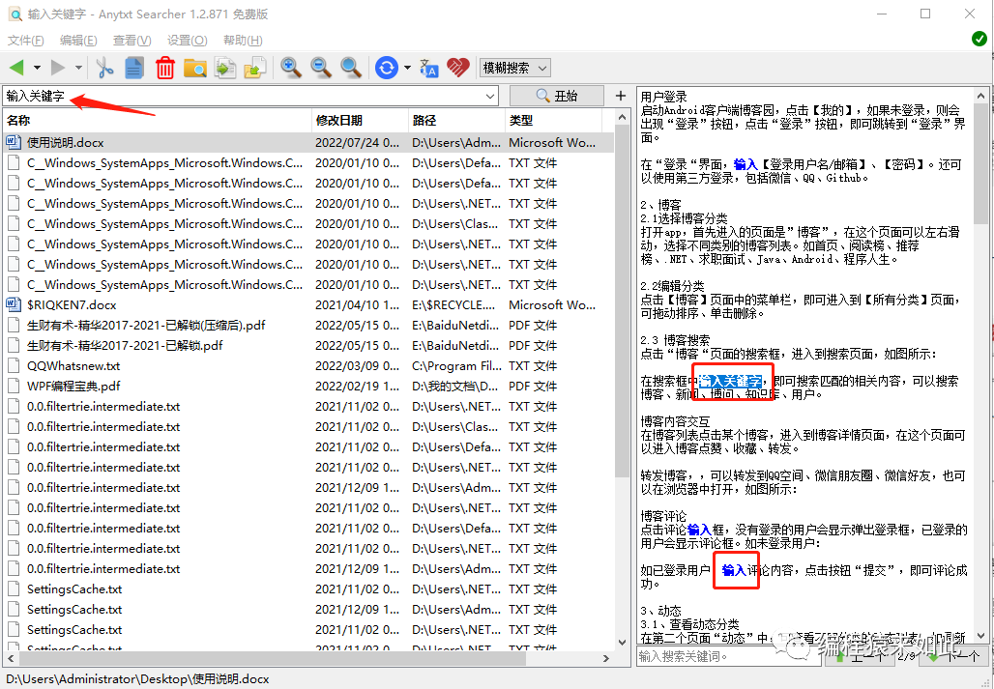This screenshot has height=689, width=994.
Task: Open the 模糊搜索 search mode dropdown
Action: [x=515, y=68]
